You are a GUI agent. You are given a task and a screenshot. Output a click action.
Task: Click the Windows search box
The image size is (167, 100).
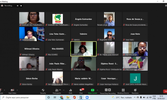[x=23, y=97]
